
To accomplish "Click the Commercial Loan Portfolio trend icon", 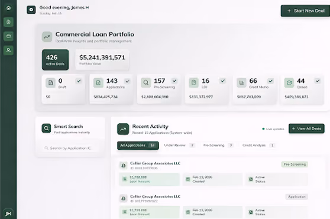I will point(47,37).
